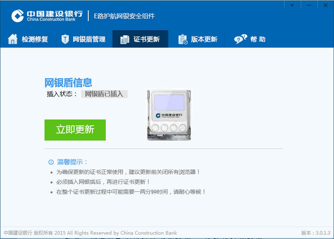Click the house icon for 检测修复
Image resolution: width=334 pixels, height=239 pixels.
coord(13,39)
